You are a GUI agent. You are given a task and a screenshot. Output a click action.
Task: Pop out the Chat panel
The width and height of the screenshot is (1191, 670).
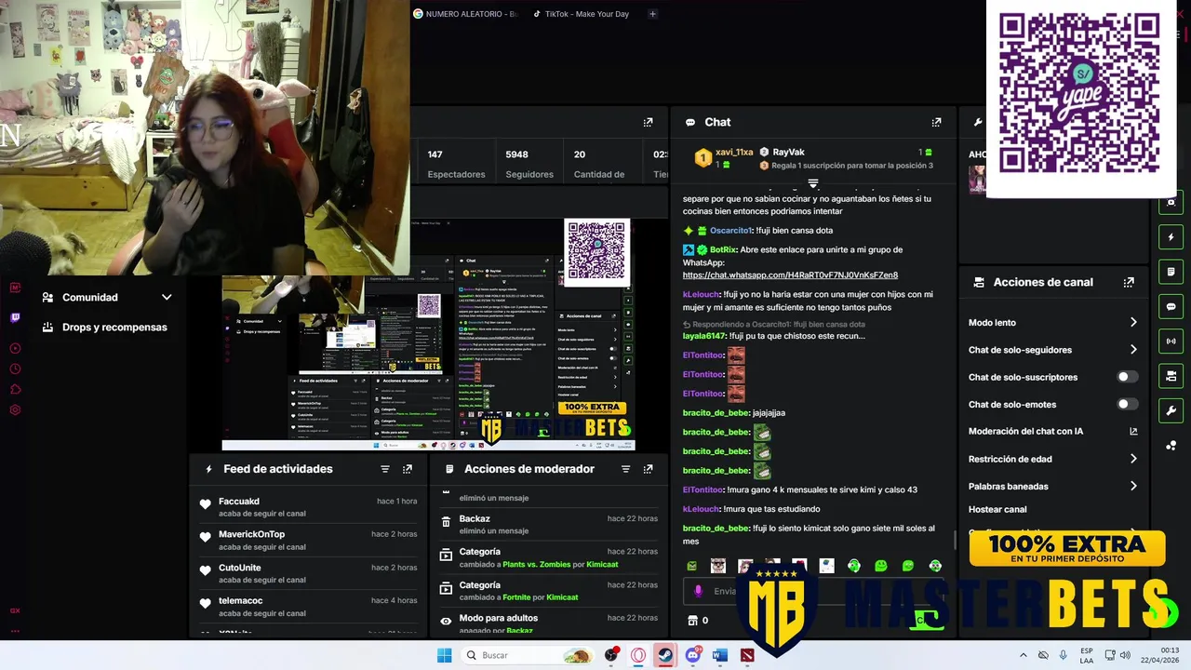tap(936, 122)
